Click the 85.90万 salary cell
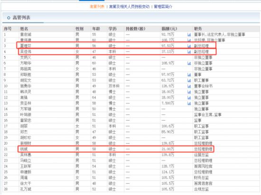Viewport: 261px width, 195px height. pos(168,132)
